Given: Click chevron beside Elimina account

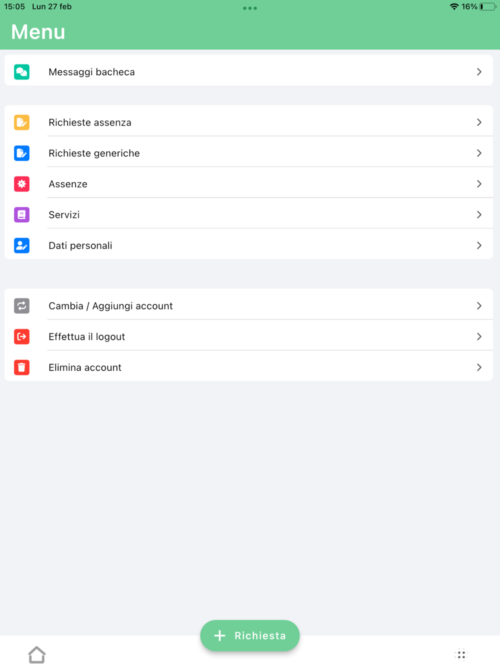Looking at the screenshot, I should (x=479, y=367).
